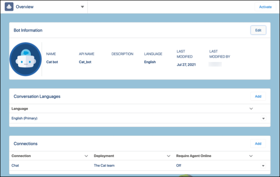Click the Overview page title label
280x177 pixels.
tap(24, 7)
